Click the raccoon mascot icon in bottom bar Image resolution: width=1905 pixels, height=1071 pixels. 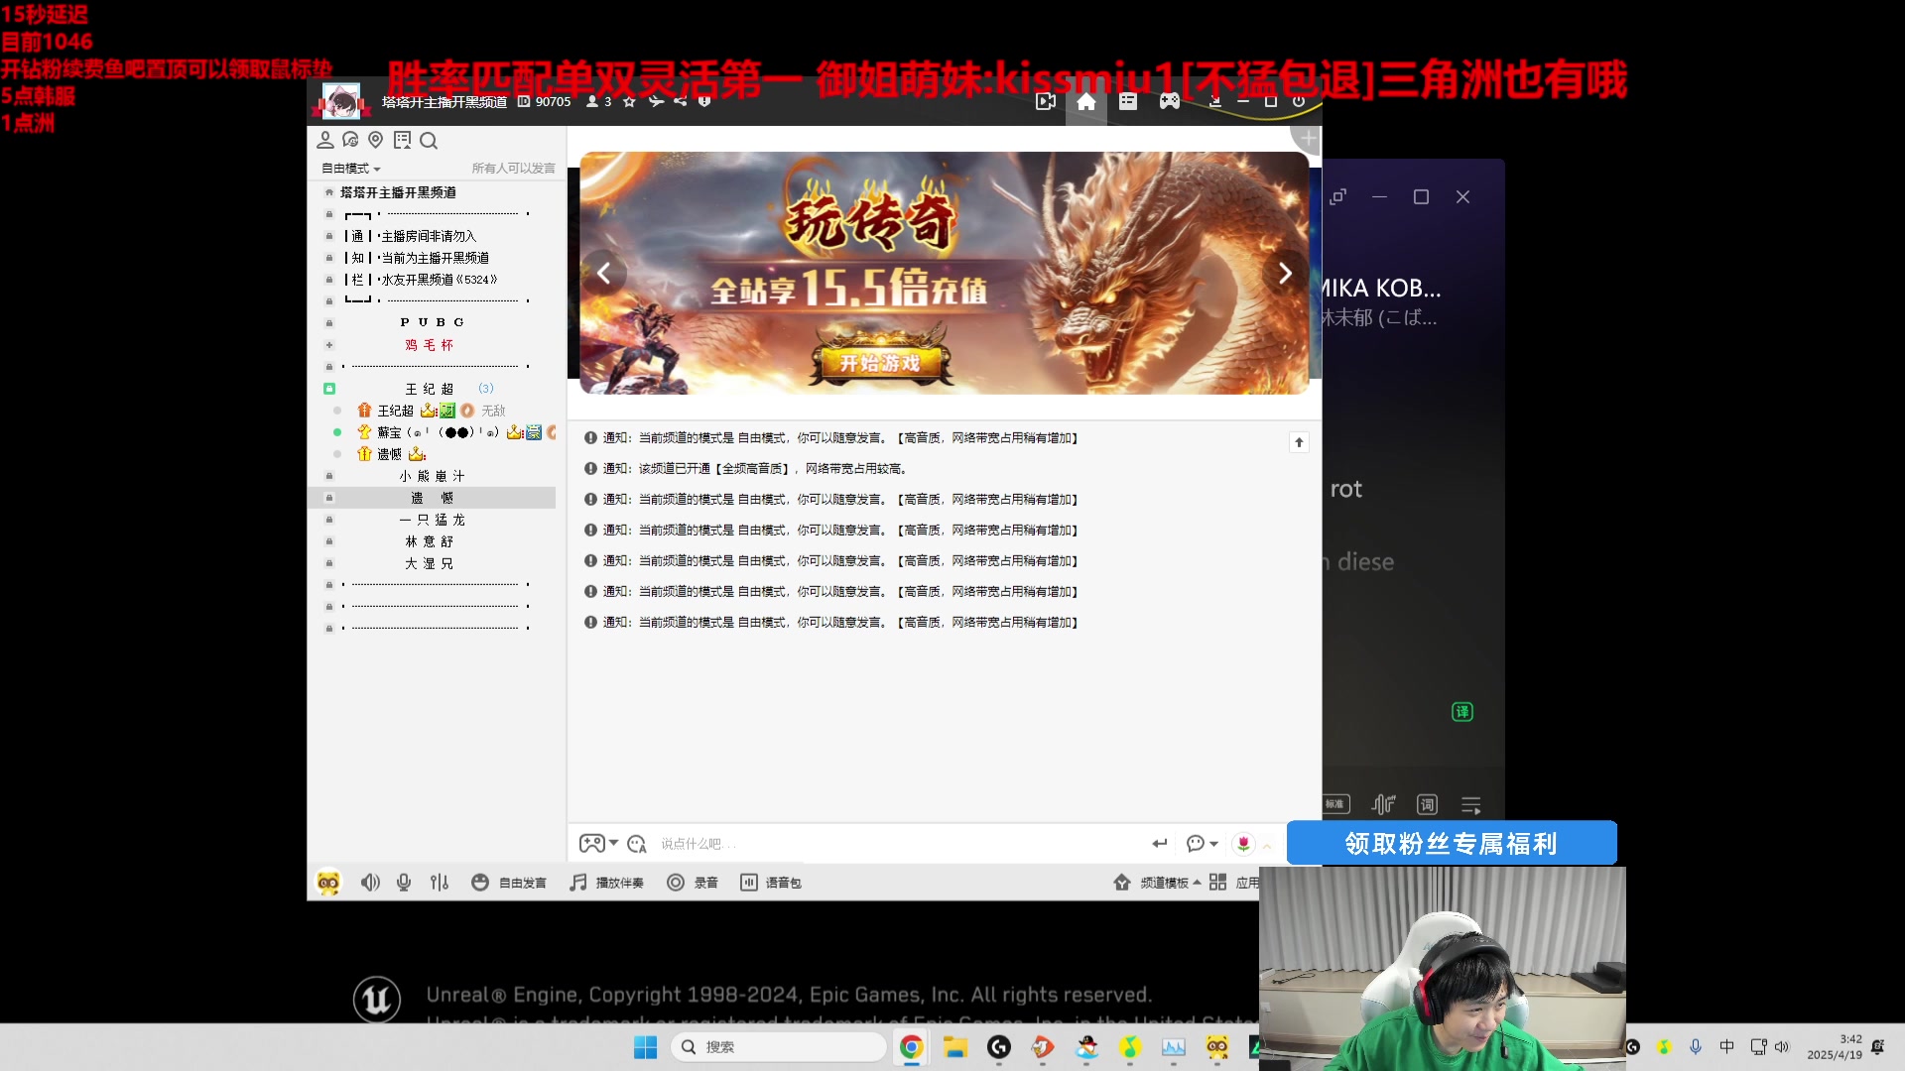[x=328, y=883]
